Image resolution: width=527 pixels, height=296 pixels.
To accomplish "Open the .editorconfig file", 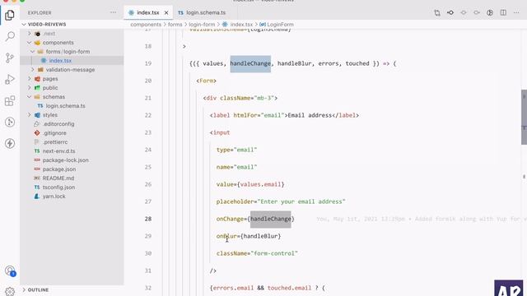I will click(72, 124).
